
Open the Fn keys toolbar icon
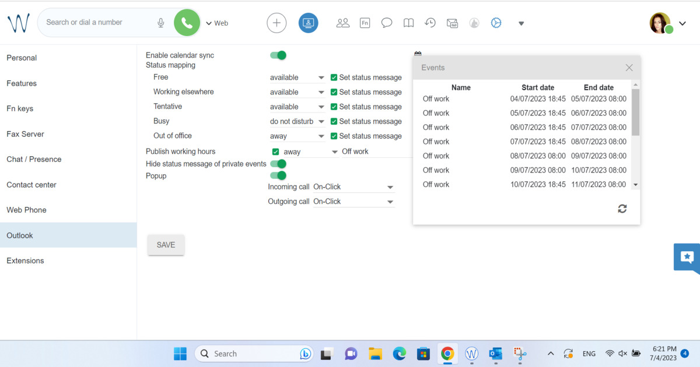[x=365, y=23]
